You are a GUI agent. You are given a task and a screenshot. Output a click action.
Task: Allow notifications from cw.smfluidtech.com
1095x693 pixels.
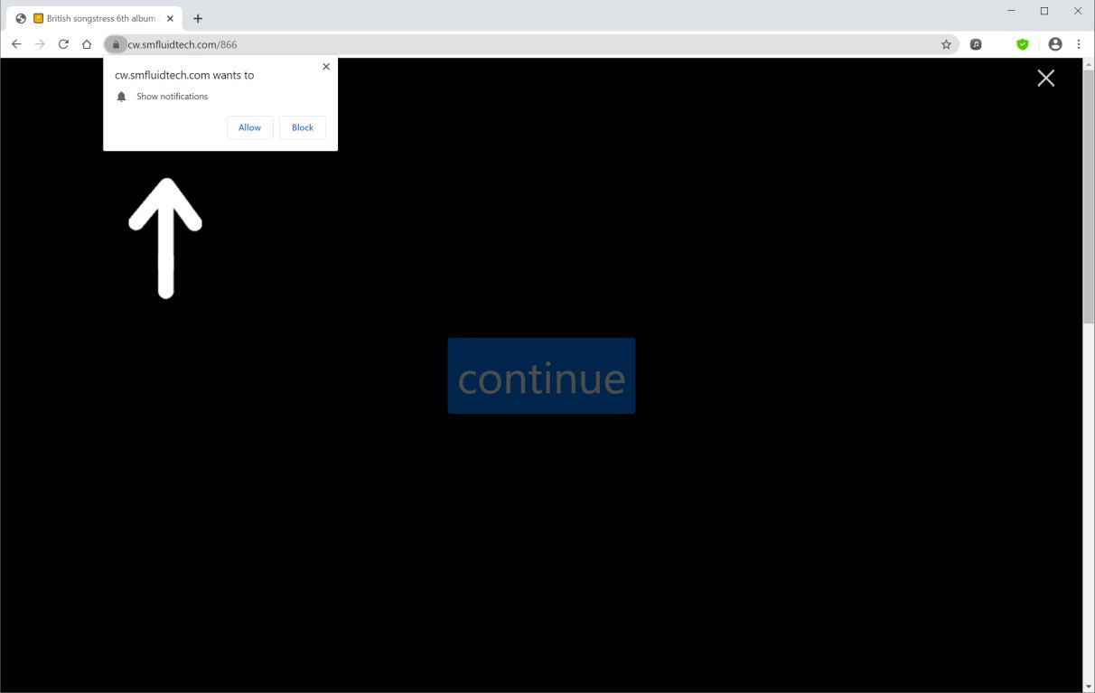(249, 127)
